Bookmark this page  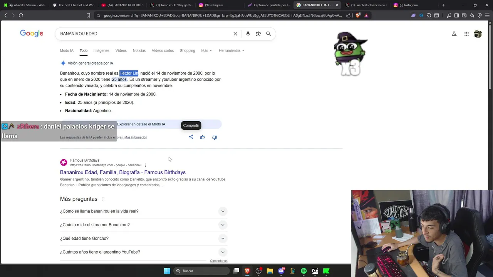(88, 15)
